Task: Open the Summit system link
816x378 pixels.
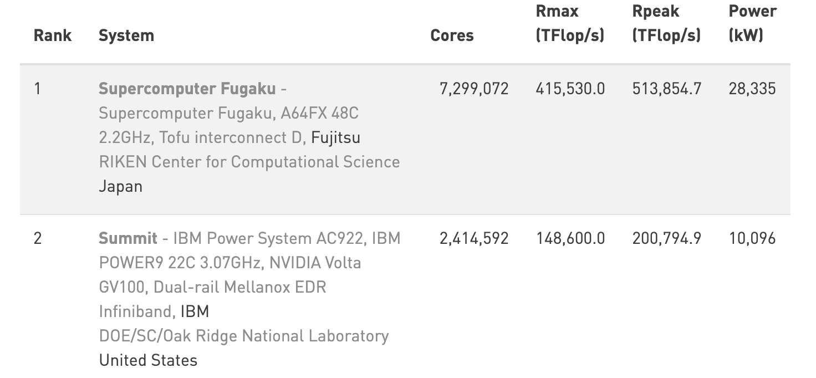Action: (x=128, y=238)
